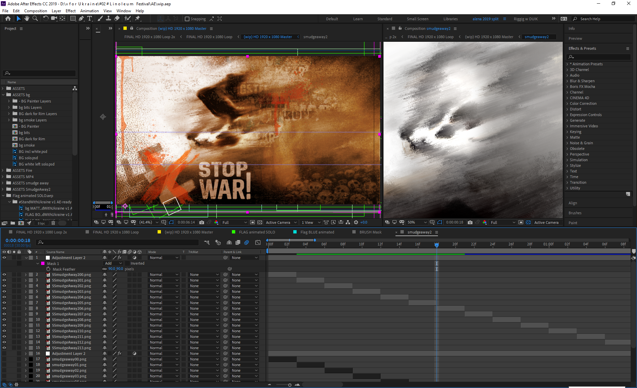Open the Graph Editor in timeline

[258, 243]
